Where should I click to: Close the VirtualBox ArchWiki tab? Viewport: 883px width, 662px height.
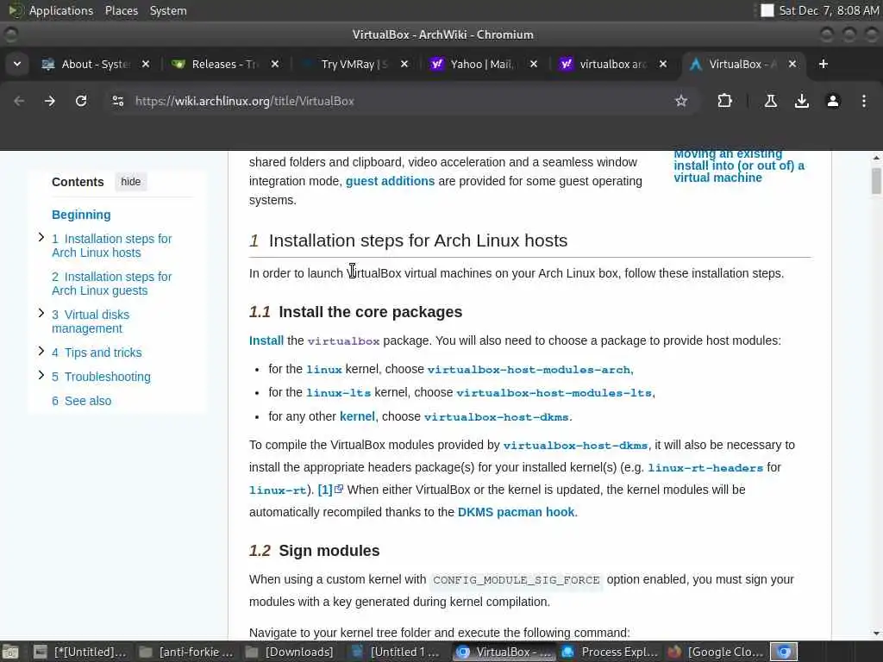792,64
